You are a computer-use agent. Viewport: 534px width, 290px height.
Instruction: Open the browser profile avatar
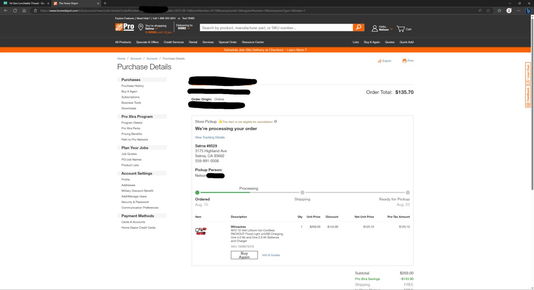pyautogui.click(x=509, y=10)
